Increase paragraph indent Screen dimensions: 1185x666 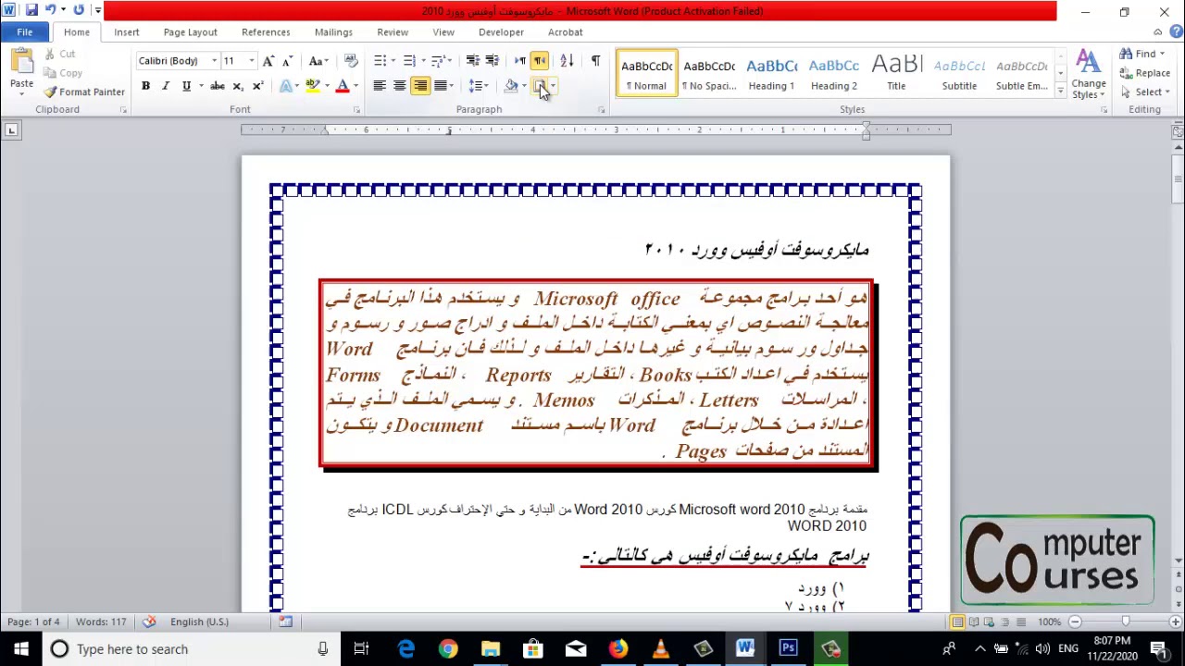point(492,61)
